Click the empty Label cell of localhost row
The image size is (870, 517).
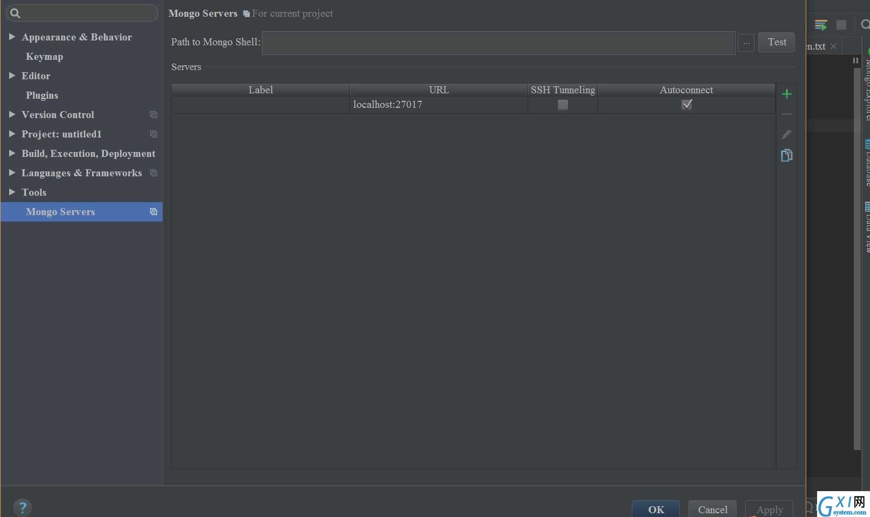point(261,105)
